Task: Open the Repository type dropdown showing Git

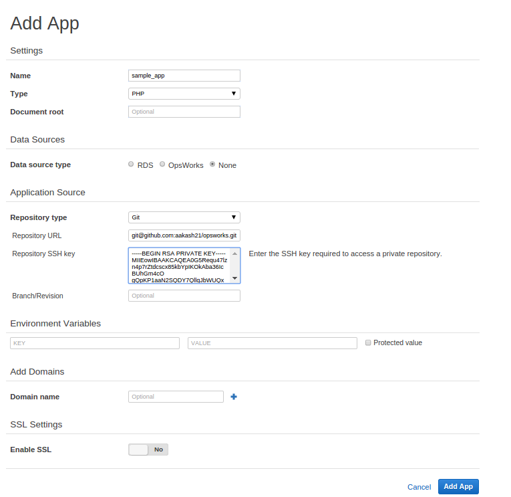Action: click(184, 217)
